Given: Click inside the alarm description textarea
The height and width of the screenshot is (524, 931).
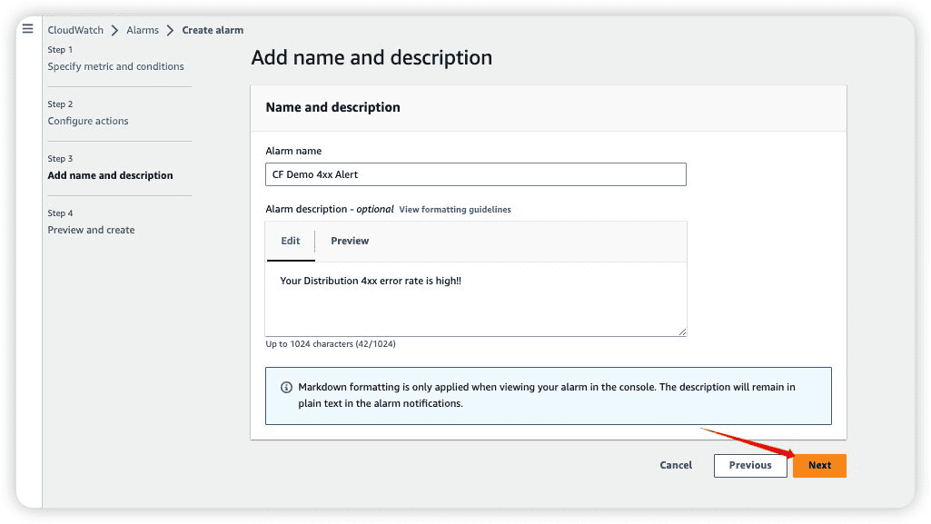Looking at the screenshot, I should point(476,299).
